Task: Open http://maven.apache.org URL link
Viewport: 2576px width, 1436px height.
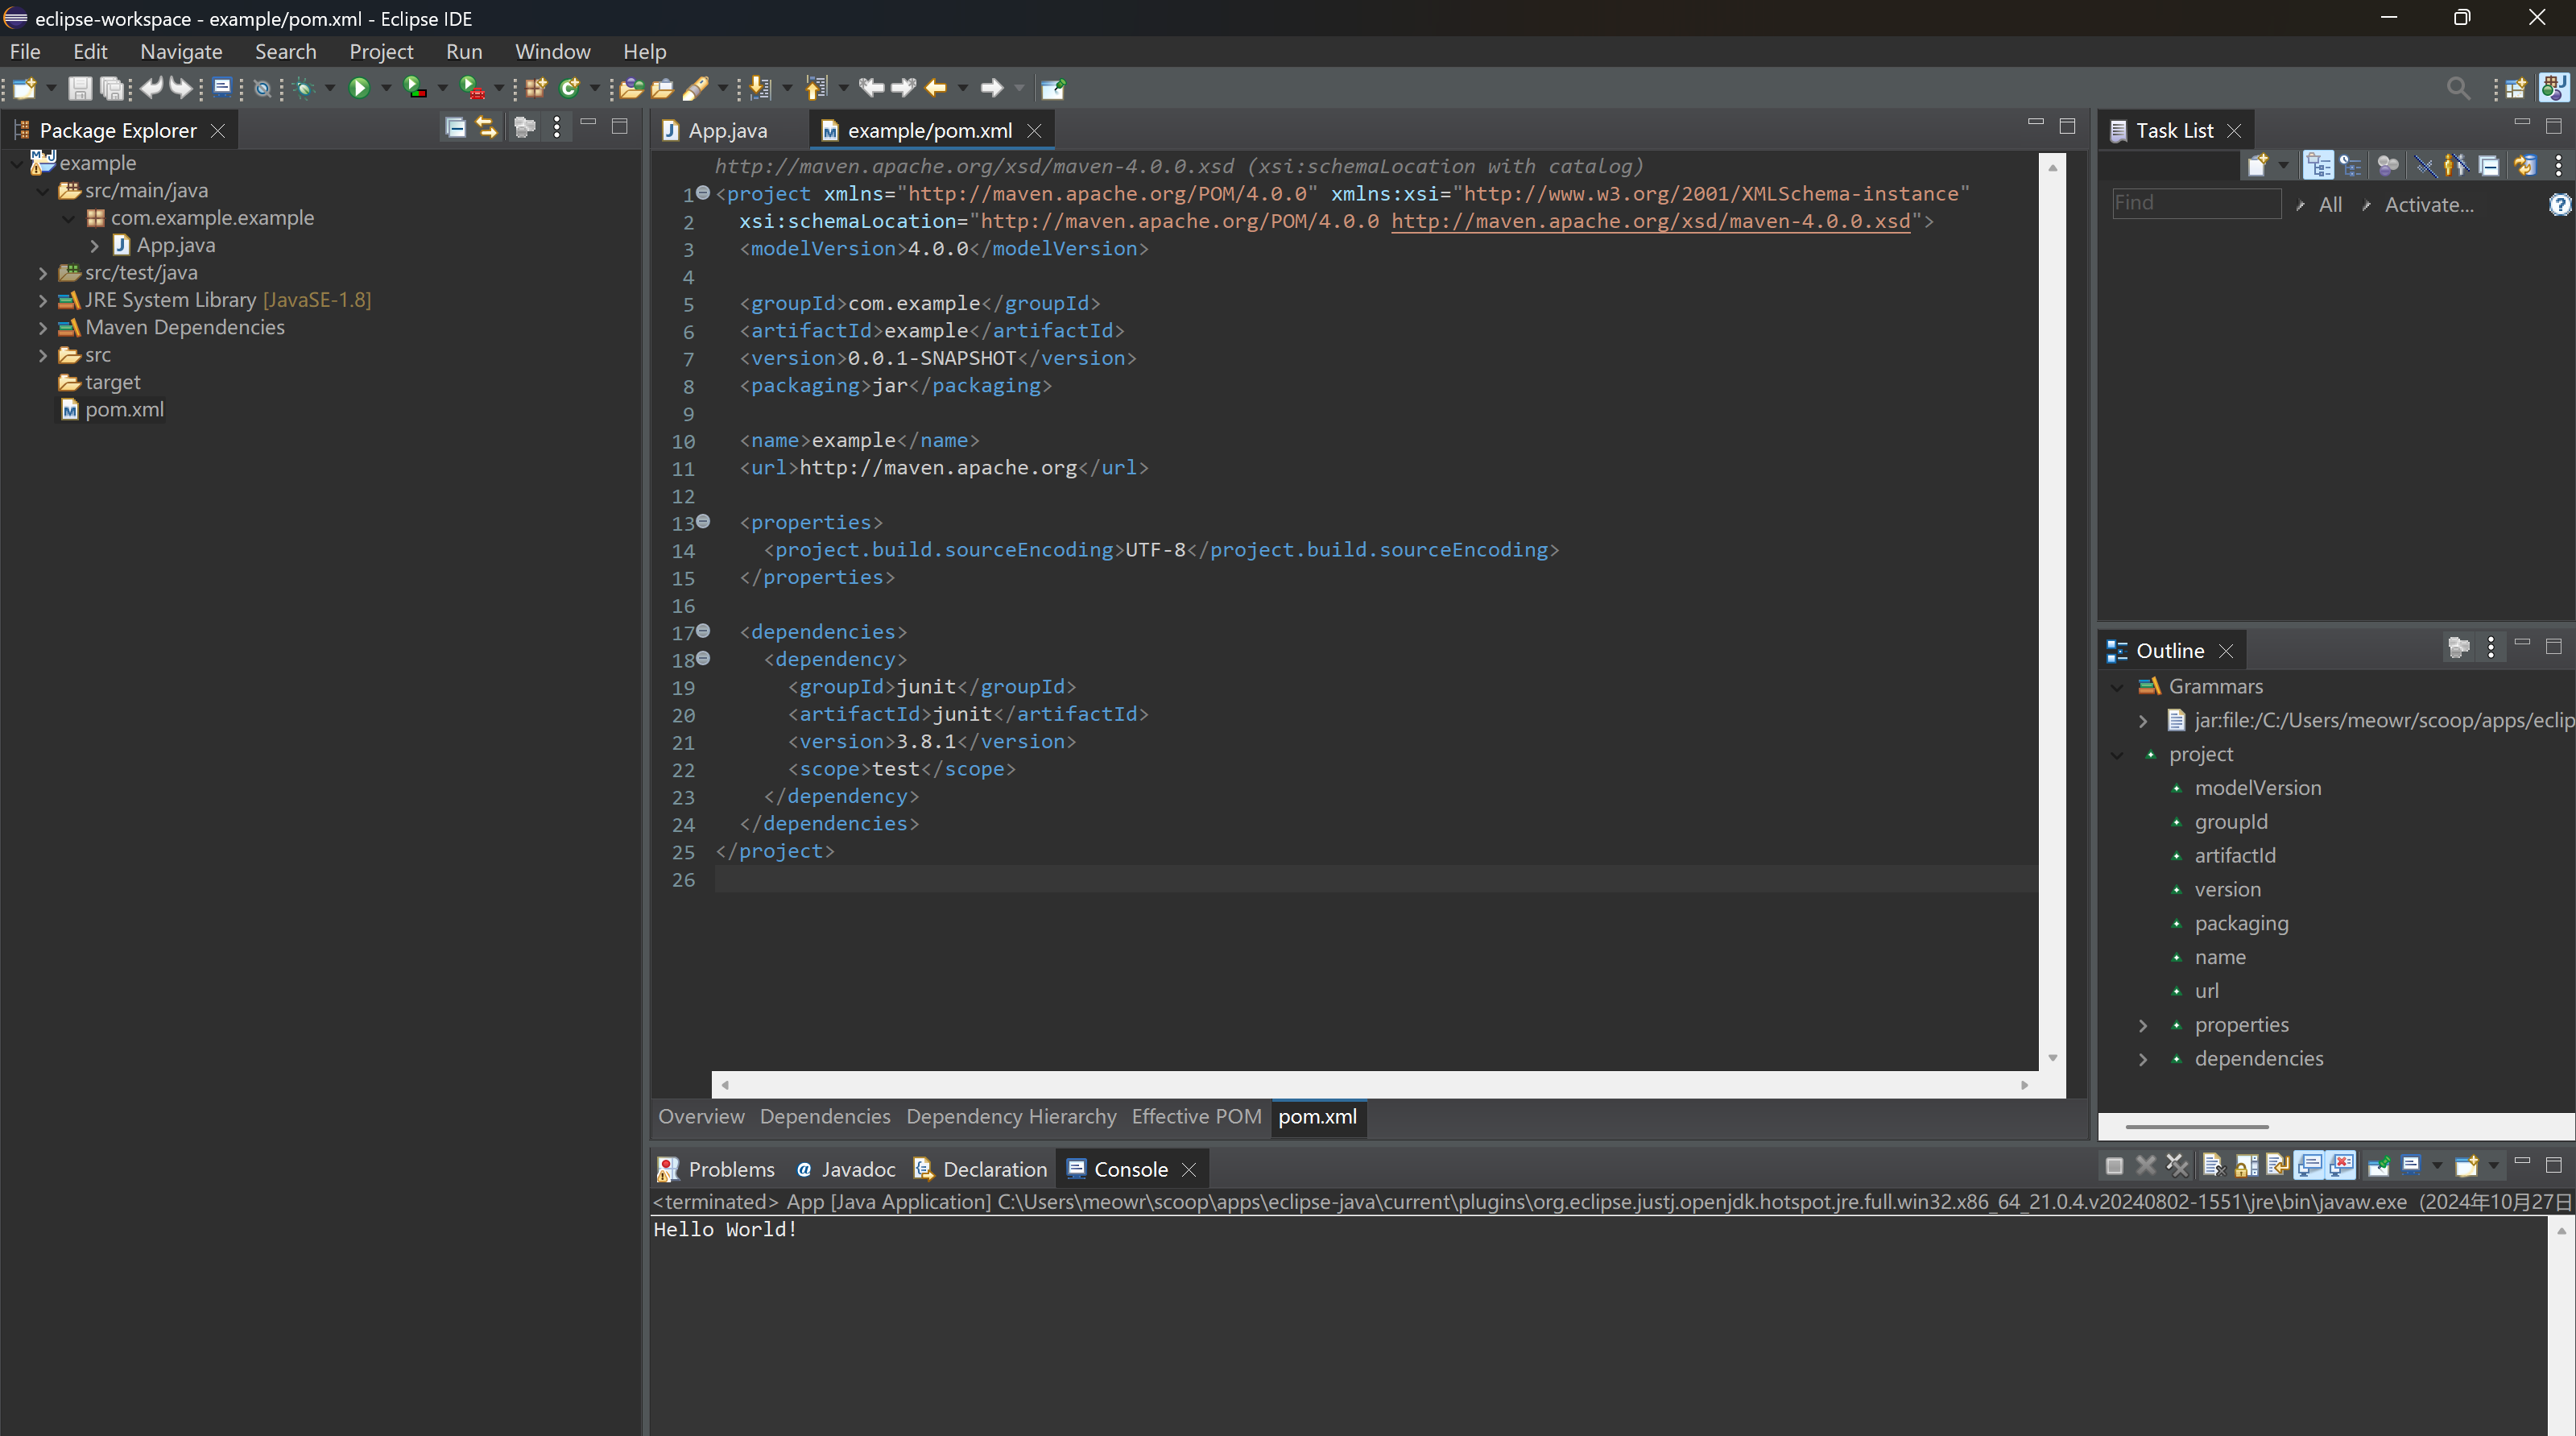Action: pos(939,467)
